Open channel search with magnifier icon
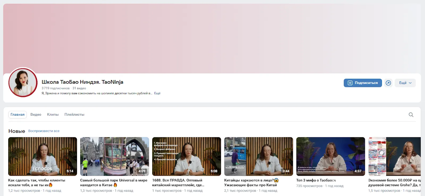Image resolution: width=425 pixels, height=196 pixels. (411, 115)
